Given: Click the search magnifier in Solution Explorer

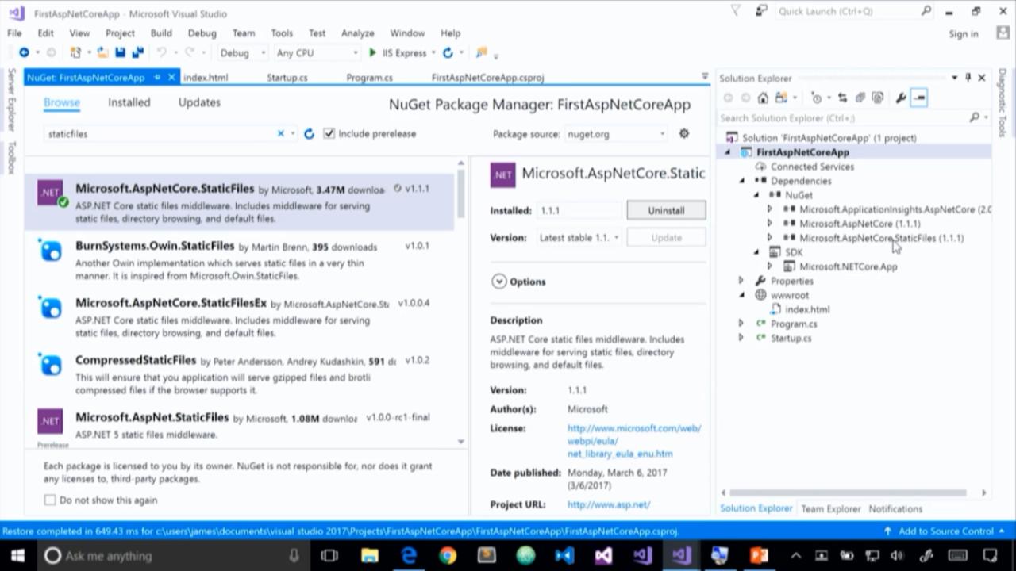Looking at the screenshot, I should [974, 117].
